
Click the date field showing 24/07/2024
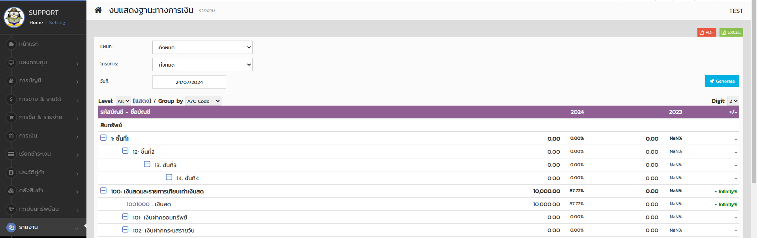click(189, 82)
